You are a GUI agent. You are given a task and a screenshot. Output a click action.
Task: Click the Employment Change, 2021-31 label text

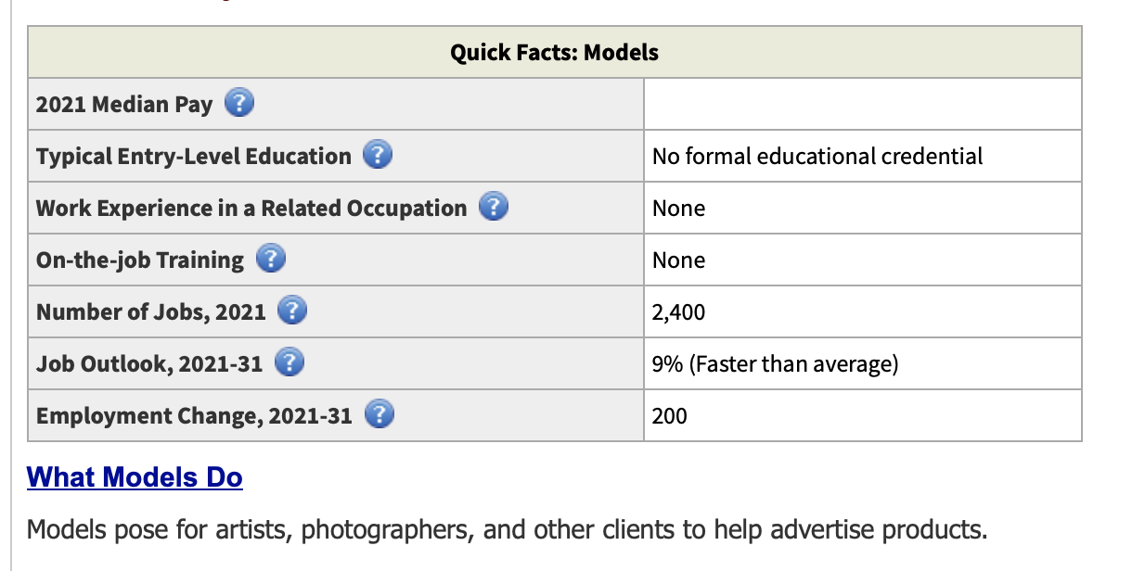(194, 416)
